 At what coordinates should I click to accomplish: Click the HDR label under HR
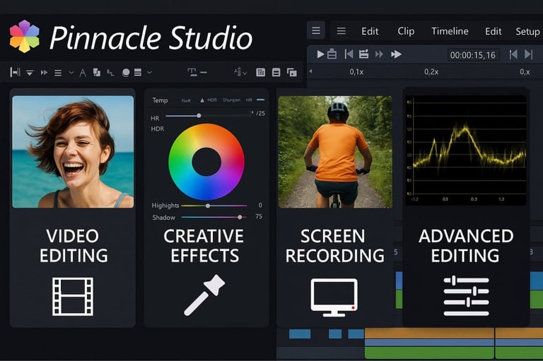point(158,129)
